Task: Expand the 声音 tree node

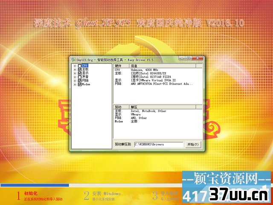Action: coord(75,77)
